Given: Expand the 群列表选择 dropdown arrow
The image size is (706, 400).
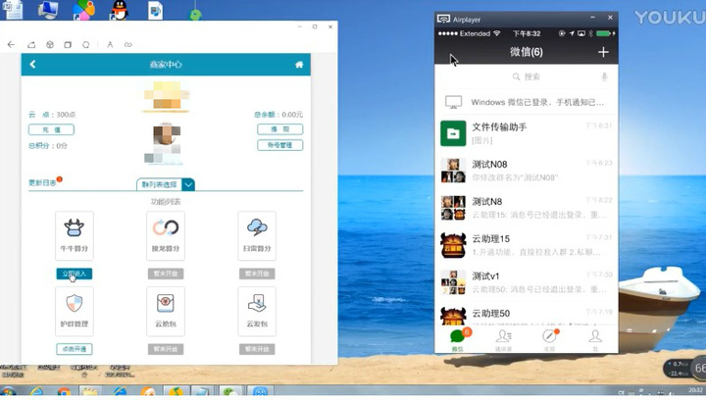Looking at the screenshot, I should point(188,184).
